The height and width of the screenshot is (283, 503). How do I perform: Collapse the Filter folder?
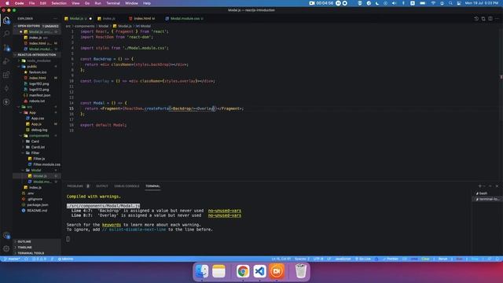(x=37, y=153)
